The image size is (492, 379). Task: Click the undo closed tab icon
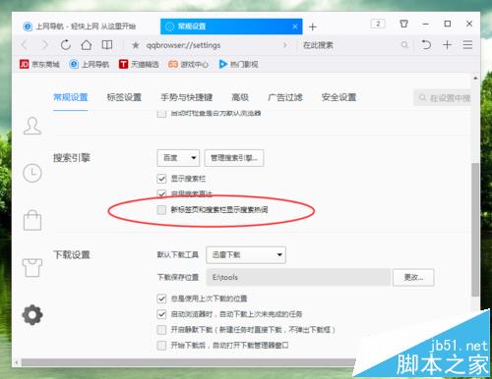(426, 44)
